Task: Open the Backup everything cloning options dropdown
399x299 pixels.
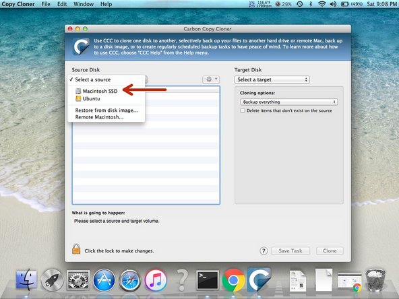Action: tap(289, 102)
